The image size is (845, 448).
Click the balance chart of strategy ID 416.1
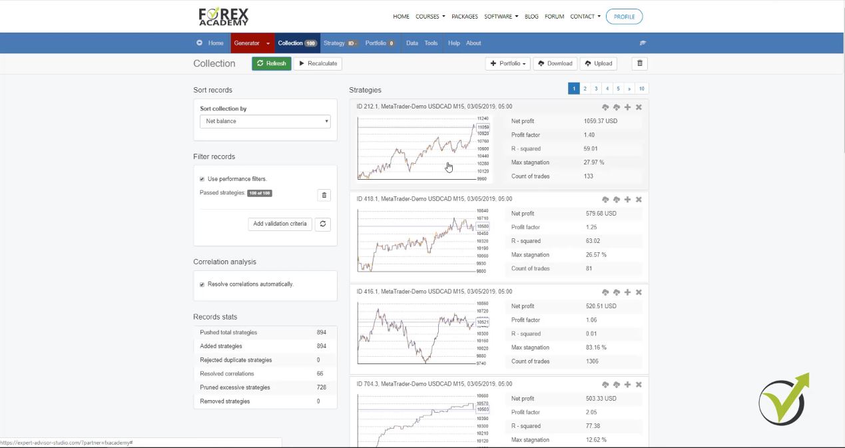click(x=423, y=334)
